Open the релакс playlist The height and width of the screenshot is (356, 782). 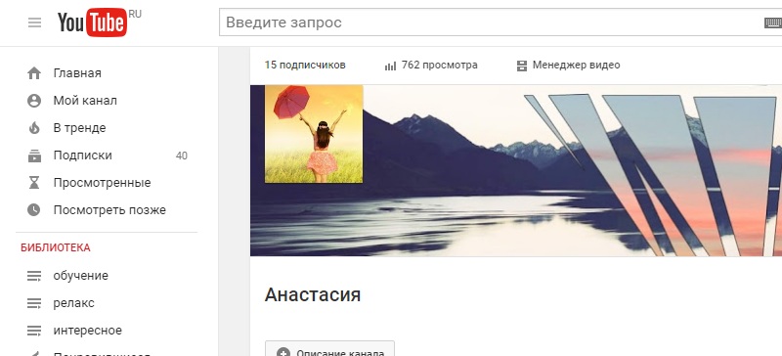[x=74, y=303]
